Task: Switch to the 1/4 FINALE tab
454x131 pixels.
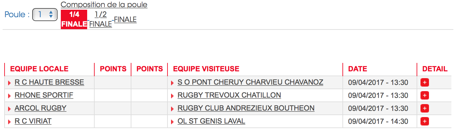Action: pyautogui.click(x=74, y=19)
